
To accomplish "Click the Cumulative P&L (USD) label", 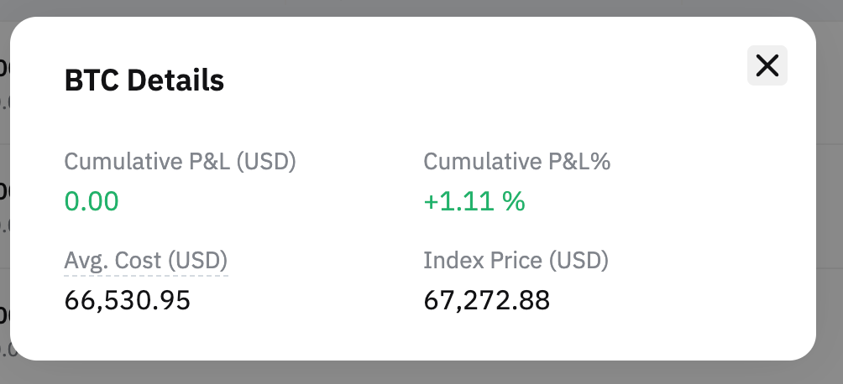I will click(181, 162).
